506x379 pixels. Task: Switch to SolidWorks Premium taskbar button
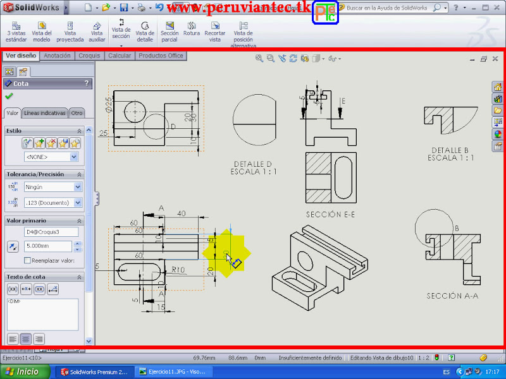tap(94, 372)
